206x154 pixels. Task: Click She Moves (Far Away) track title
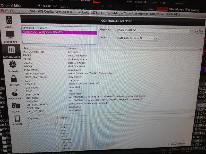pyautogui.click(x=184, y=10)
